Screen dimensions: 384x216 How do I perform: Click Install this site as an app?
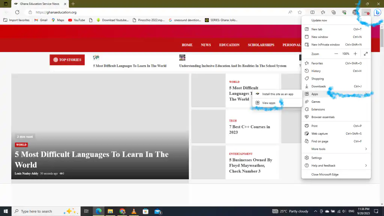click(278, 94)
